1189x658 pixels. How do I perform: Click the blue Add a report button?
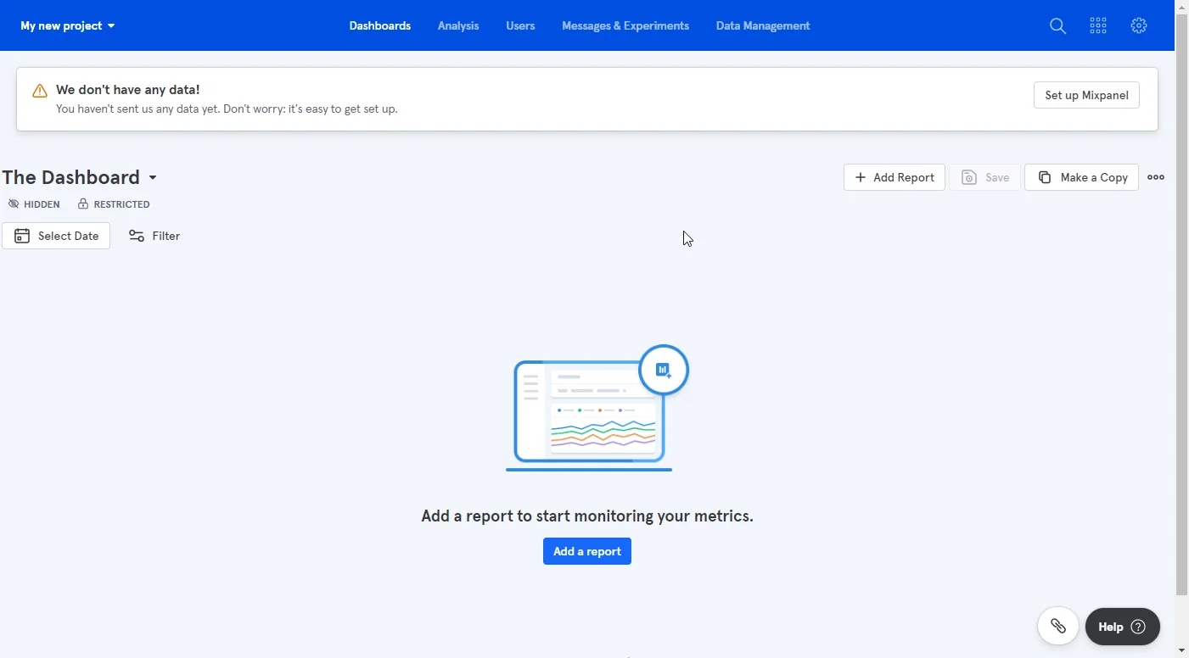tap(587, 551)
